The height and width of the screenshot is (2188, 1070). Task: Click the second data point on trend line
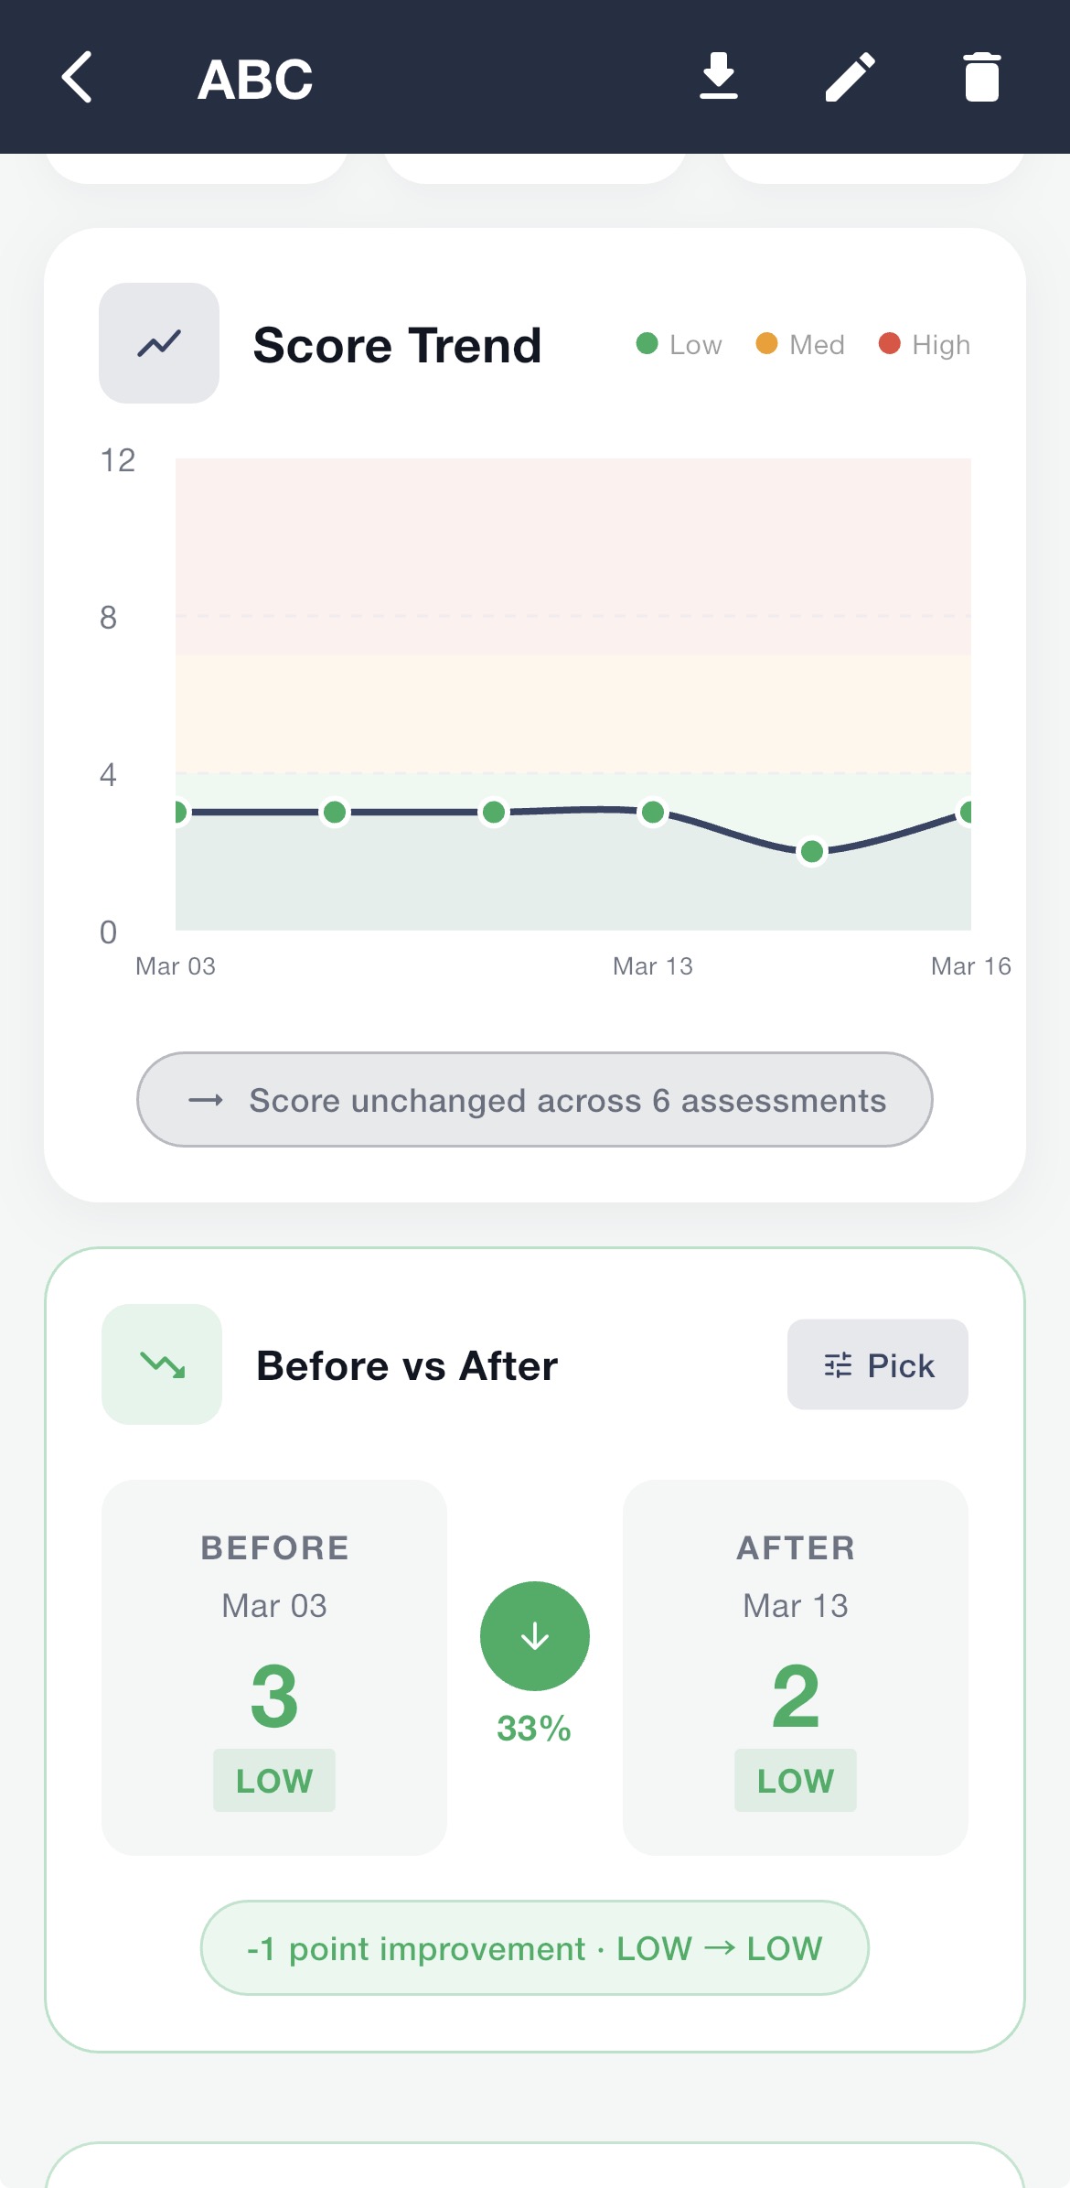(x=336, y=812)
